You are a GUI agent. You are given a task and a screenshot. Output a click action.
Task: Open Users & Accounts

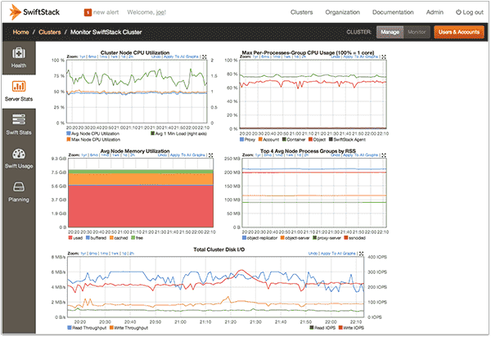coord(459,32)
